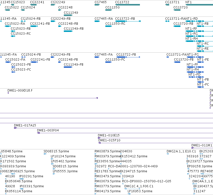
Task: Click transcript CG15023-RB
Action: pos(21,29)
